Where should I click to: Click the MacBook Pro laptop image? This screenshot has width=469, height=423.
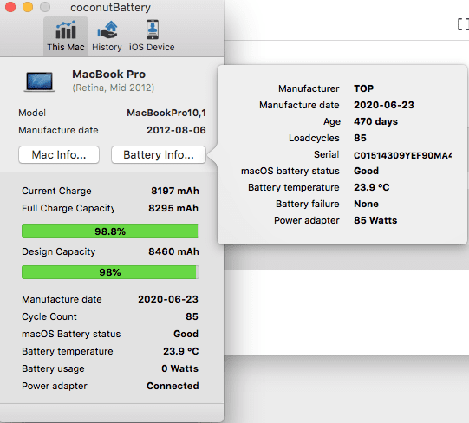pos(40,81)
